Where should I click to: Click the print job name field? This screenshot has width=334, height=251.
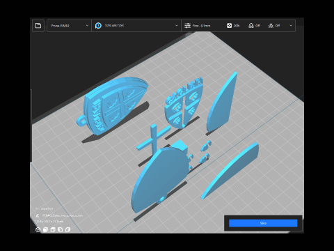(63, 215)
